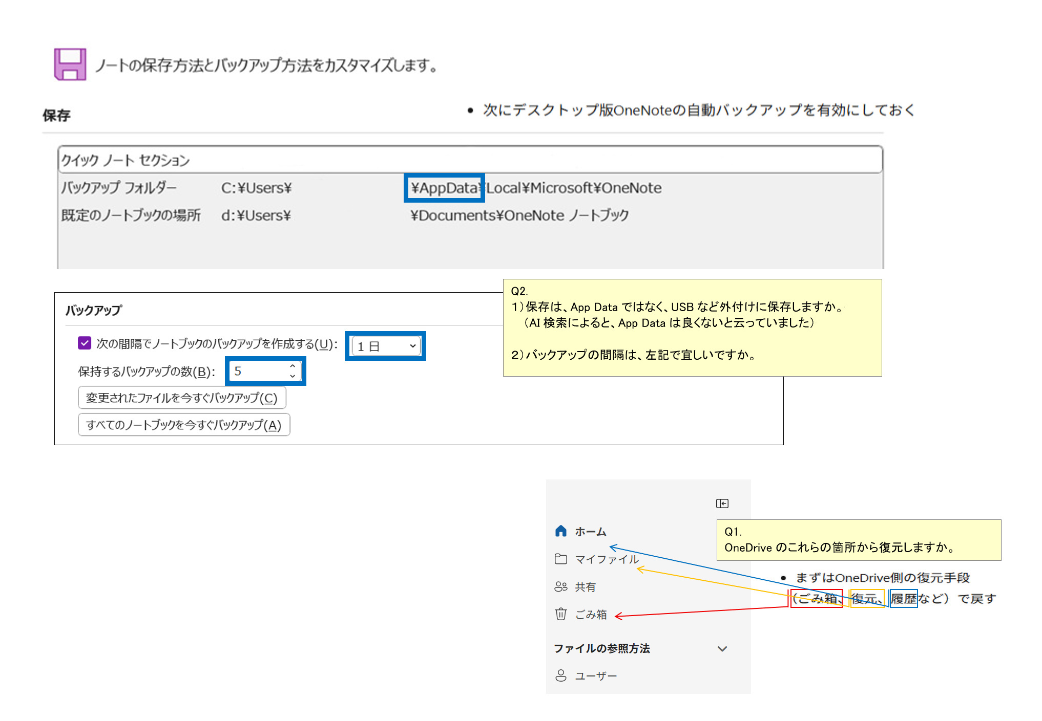The height and width of the screenshot is (721, 1042).
Task: Click すべてのノートブックを今すぐバックアップ button
Action: [184, 425]
